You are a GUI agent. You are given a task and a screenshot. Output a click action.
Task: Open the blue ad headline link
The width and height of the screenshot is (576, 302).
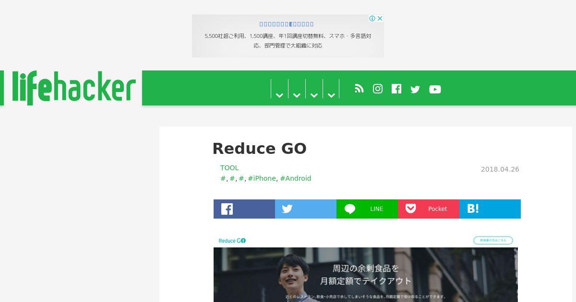click(287, 24)
